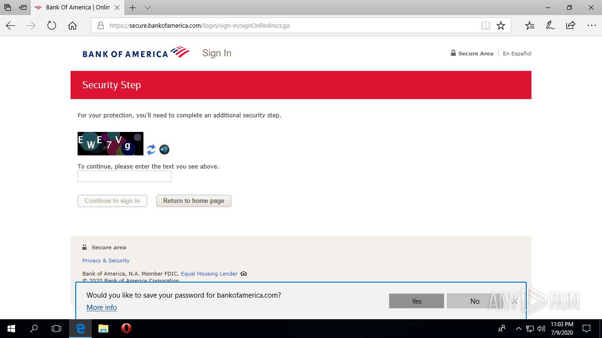Open network status in system tray
602x338 pixels.
coord(530,329)
